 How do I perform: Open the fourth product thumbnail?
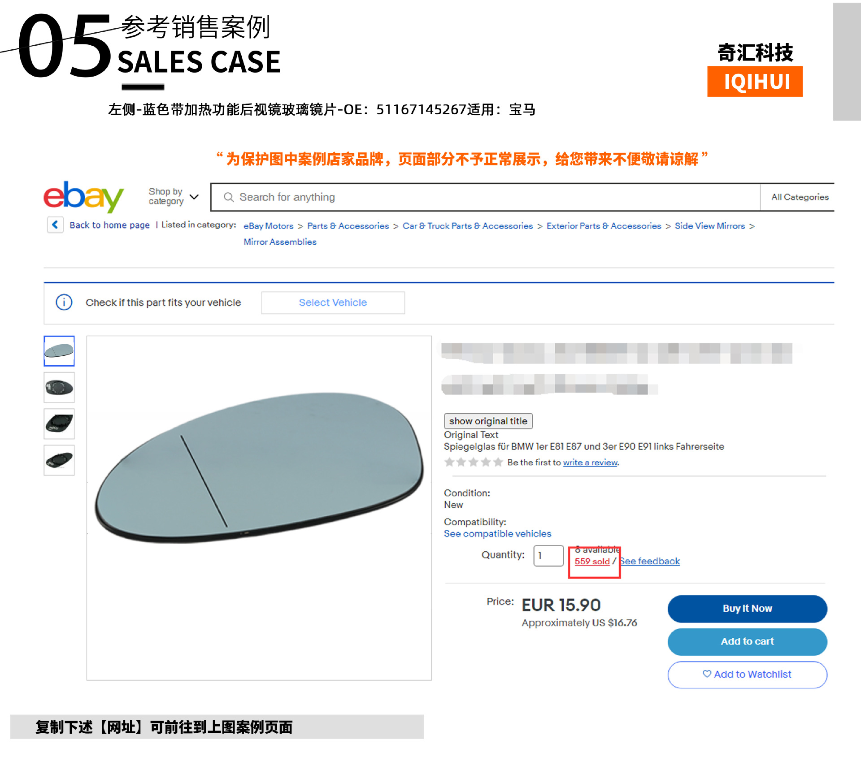(x=59, y=460)
